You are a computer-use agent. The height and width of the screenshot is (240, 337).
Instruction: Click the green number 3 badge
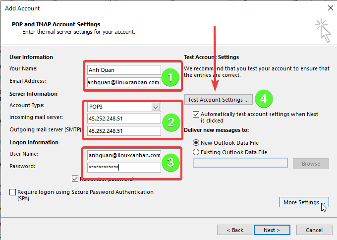click(171, 163)
